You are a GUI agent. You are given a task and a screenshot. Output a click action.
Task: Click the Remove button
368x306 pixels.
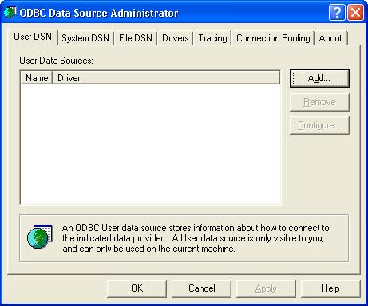(x=319, y=102)
